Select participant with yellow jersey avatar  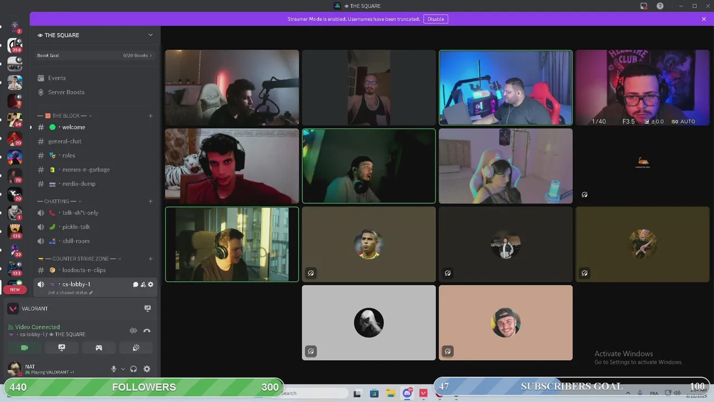369,245
